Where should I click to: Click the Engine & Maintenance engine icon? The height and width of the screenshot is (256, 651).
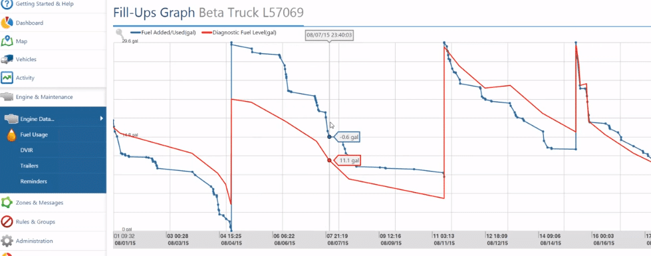coord(7,96)
